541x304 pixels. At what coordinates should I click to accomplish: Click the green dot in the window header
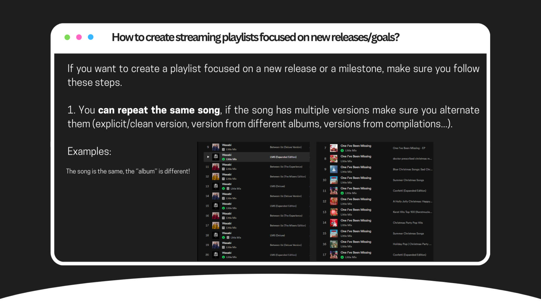pos(67,37)
